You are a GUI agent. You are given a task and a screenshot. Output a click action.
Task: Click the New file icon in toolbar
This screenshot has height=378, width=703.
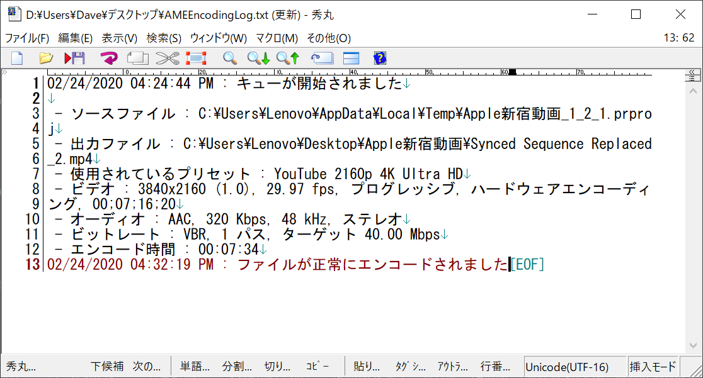point(17,58)
